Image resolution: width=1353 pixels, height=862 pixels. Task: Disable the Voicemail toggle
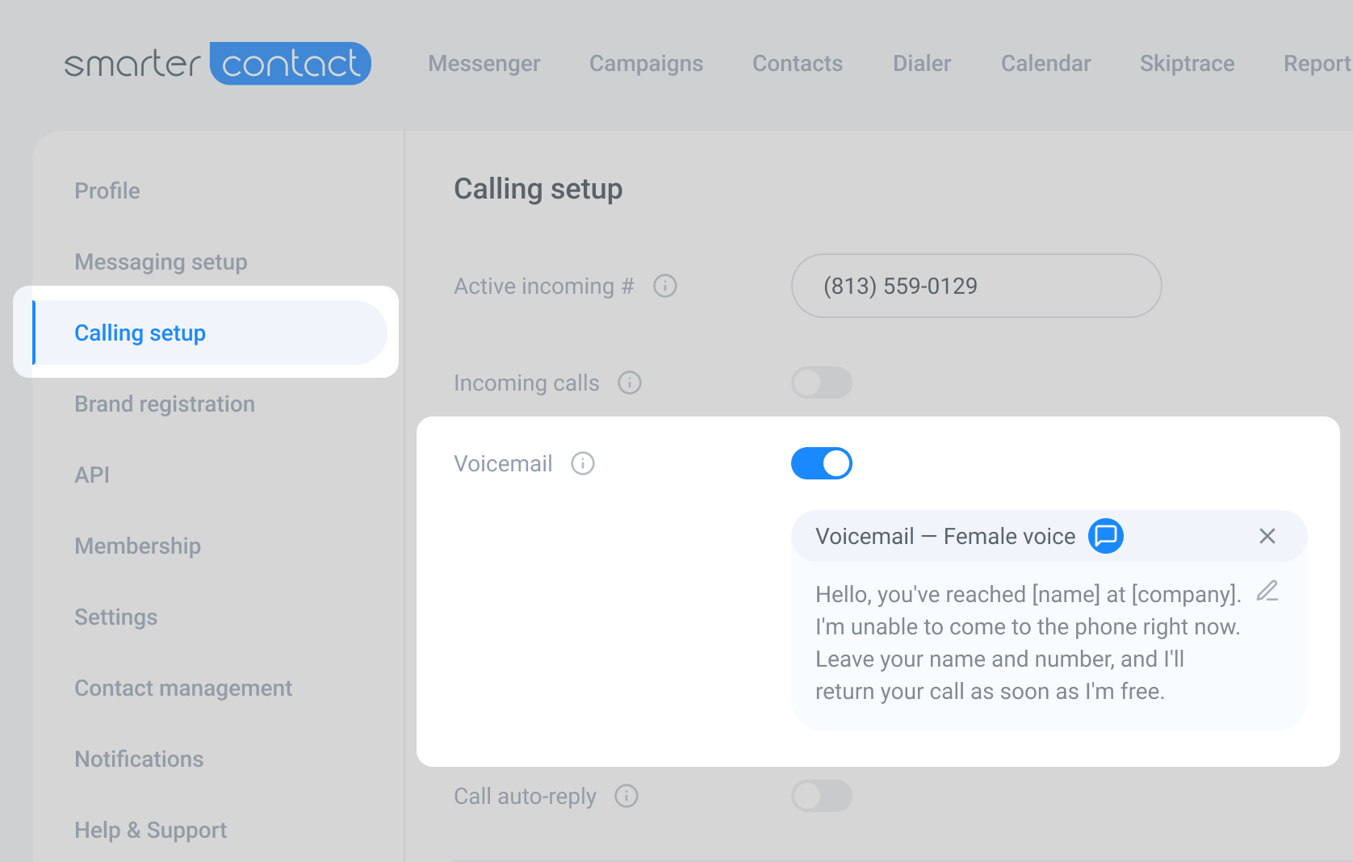pos(822,463)
